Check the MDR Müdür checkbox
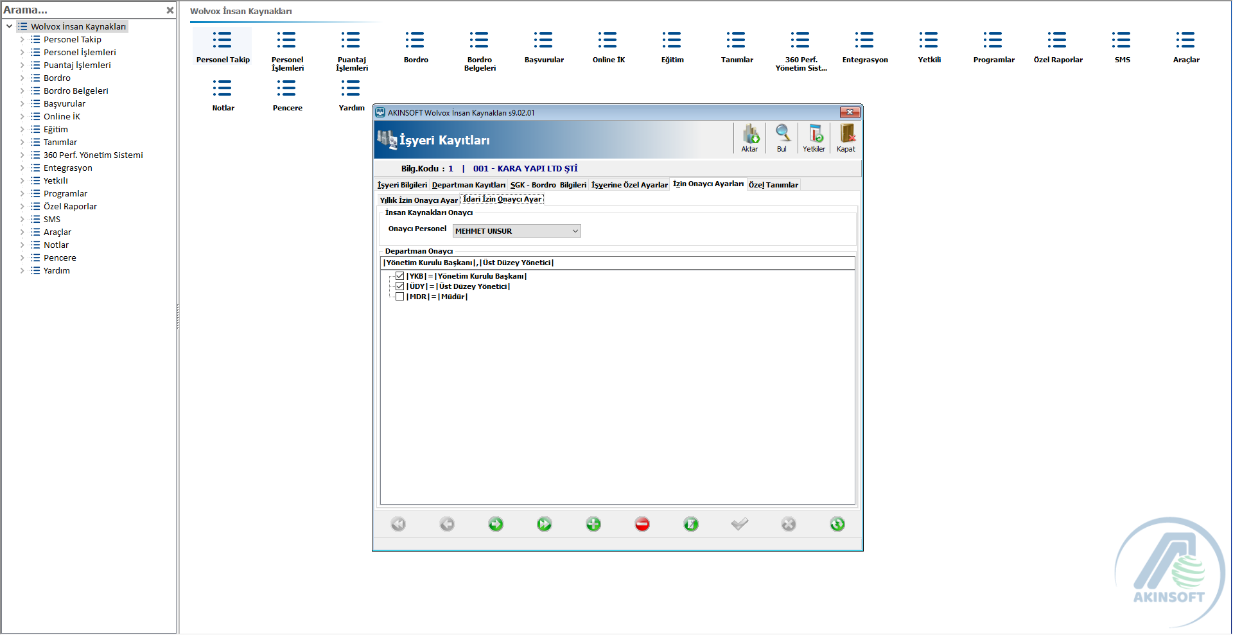The width and height of the screenshot is (1233, 635). point(399,297)
